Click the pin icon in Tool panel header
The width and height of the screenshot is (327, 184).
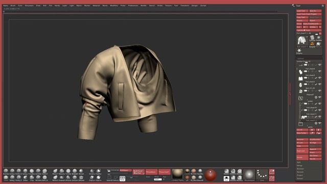click(x=323, y=6)
